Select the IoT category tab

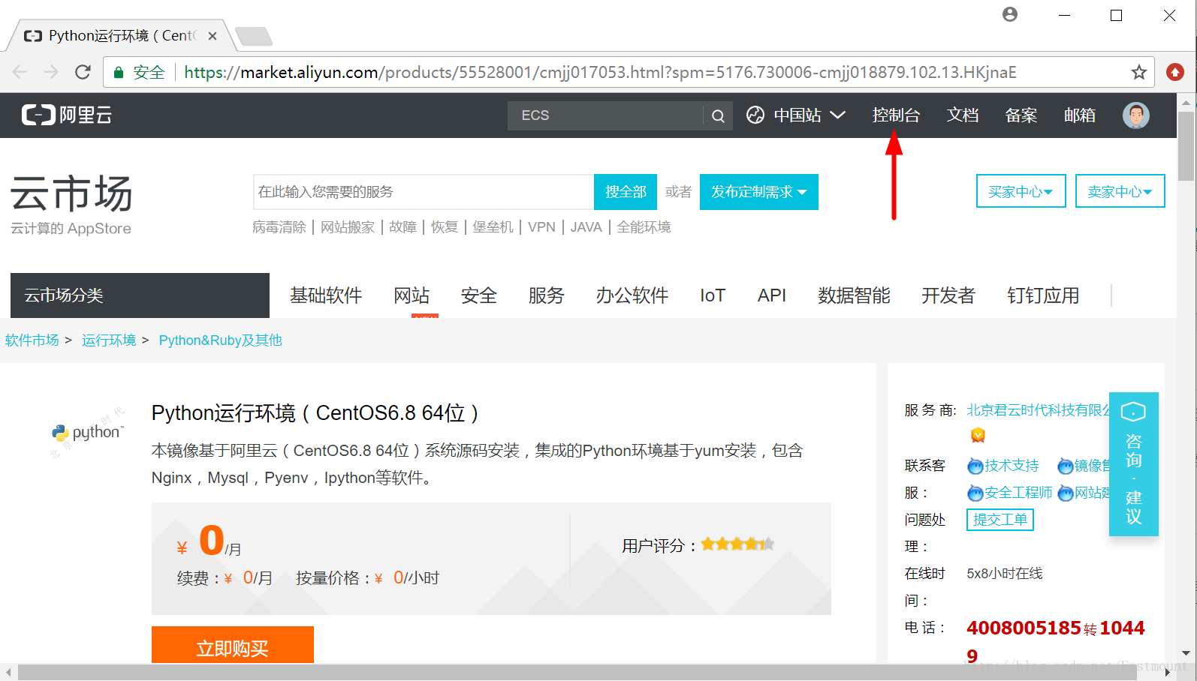pos(713,295)
